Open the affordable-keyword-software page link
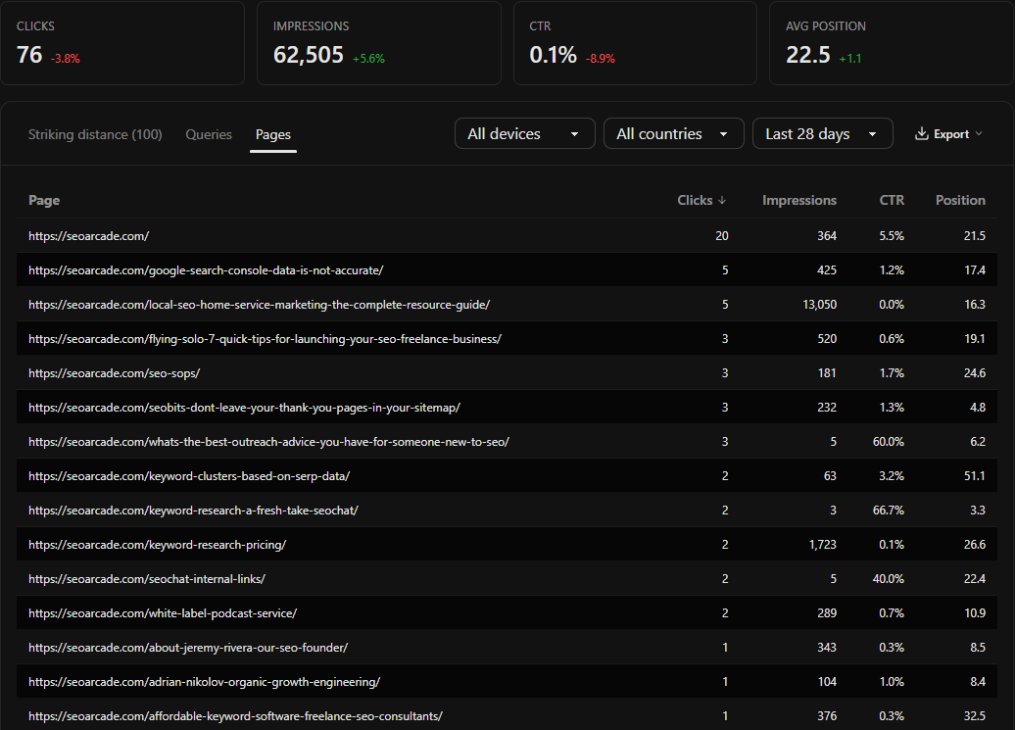Viewport: 1015px width, 730px height. coord(235,716)
